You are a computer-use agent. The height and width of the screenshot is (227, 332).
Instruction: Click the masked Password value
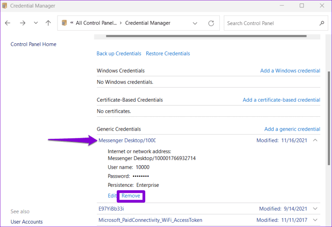pyautogui.click(x=141, y=176)
